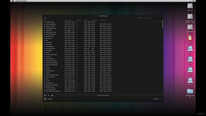The height and width of the screenshot is (116, 206).
Task: Click the RobMac user name
Action: tap(50, 99)
